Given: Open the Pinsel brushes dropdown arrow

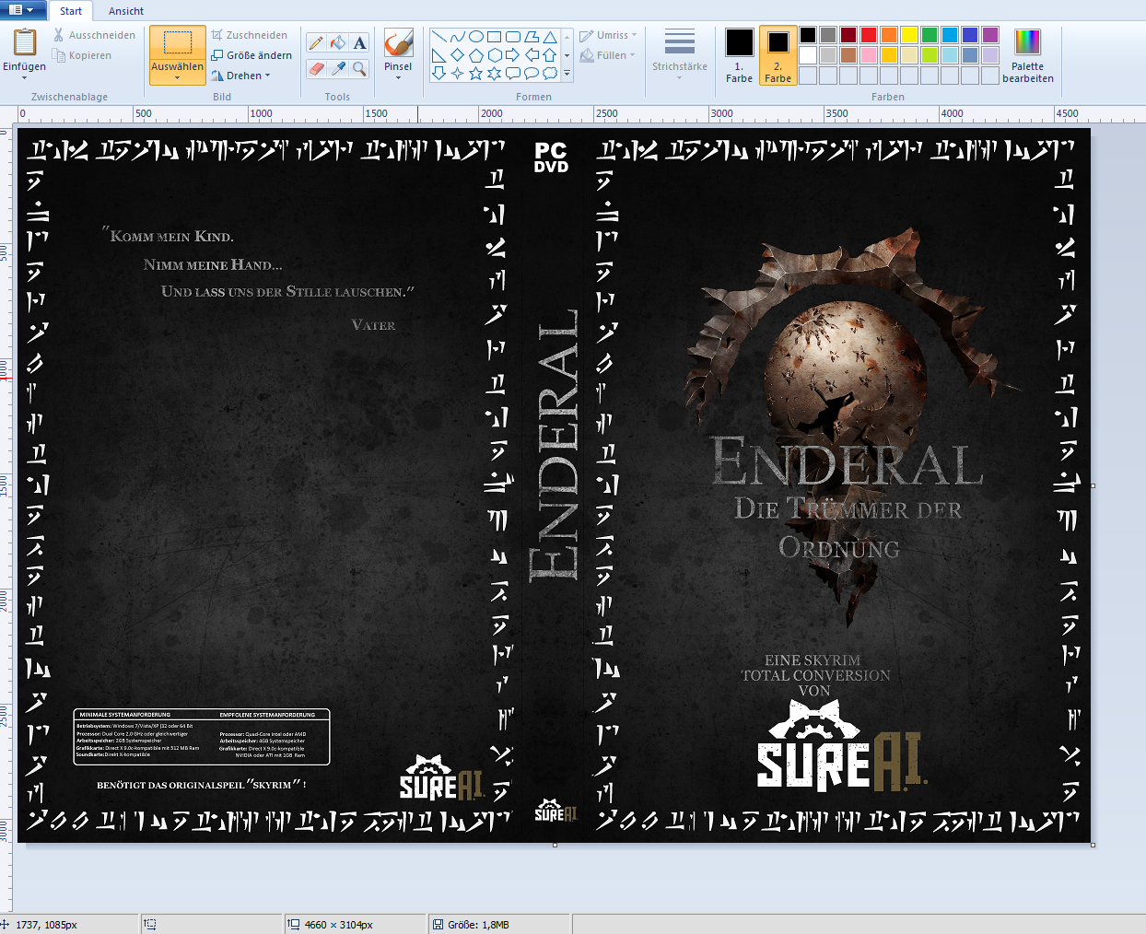Looking at the screenshot, I should point(398,77).
